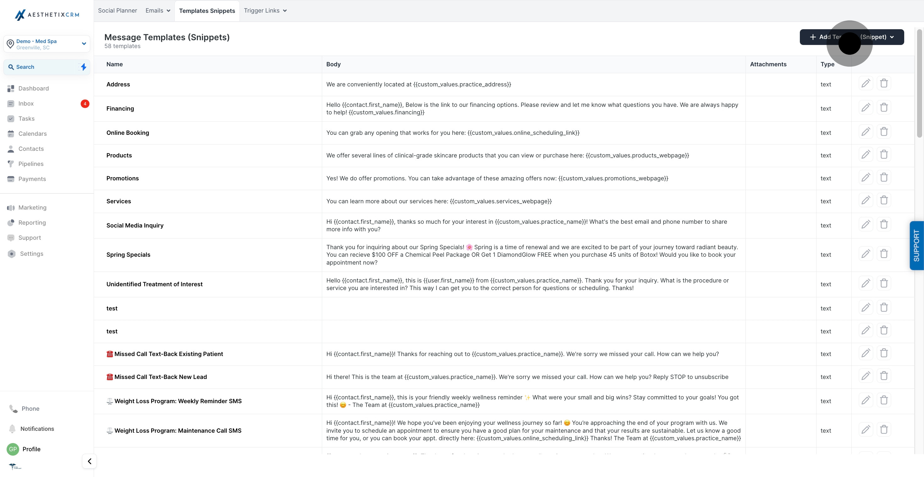Screen dimensions: 924x477
Task: Switch to the Social Planner tab
Action: [x=117, y=11]
